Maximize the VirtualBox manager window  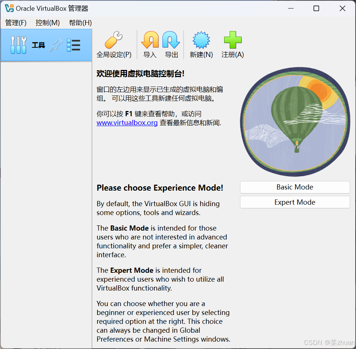coord(316,9)
